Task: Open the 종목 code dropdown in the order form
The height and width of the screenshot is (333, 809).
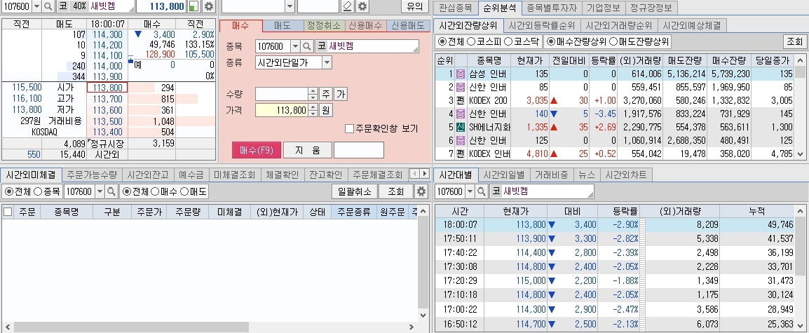Action: (295, 46)
